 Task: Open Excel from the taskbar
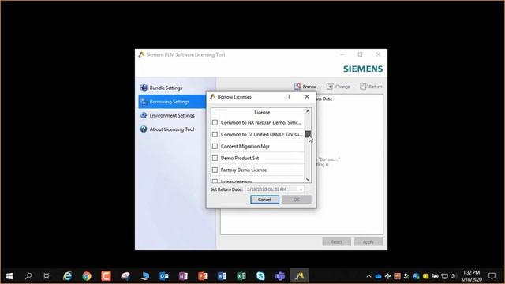[241, 276]
